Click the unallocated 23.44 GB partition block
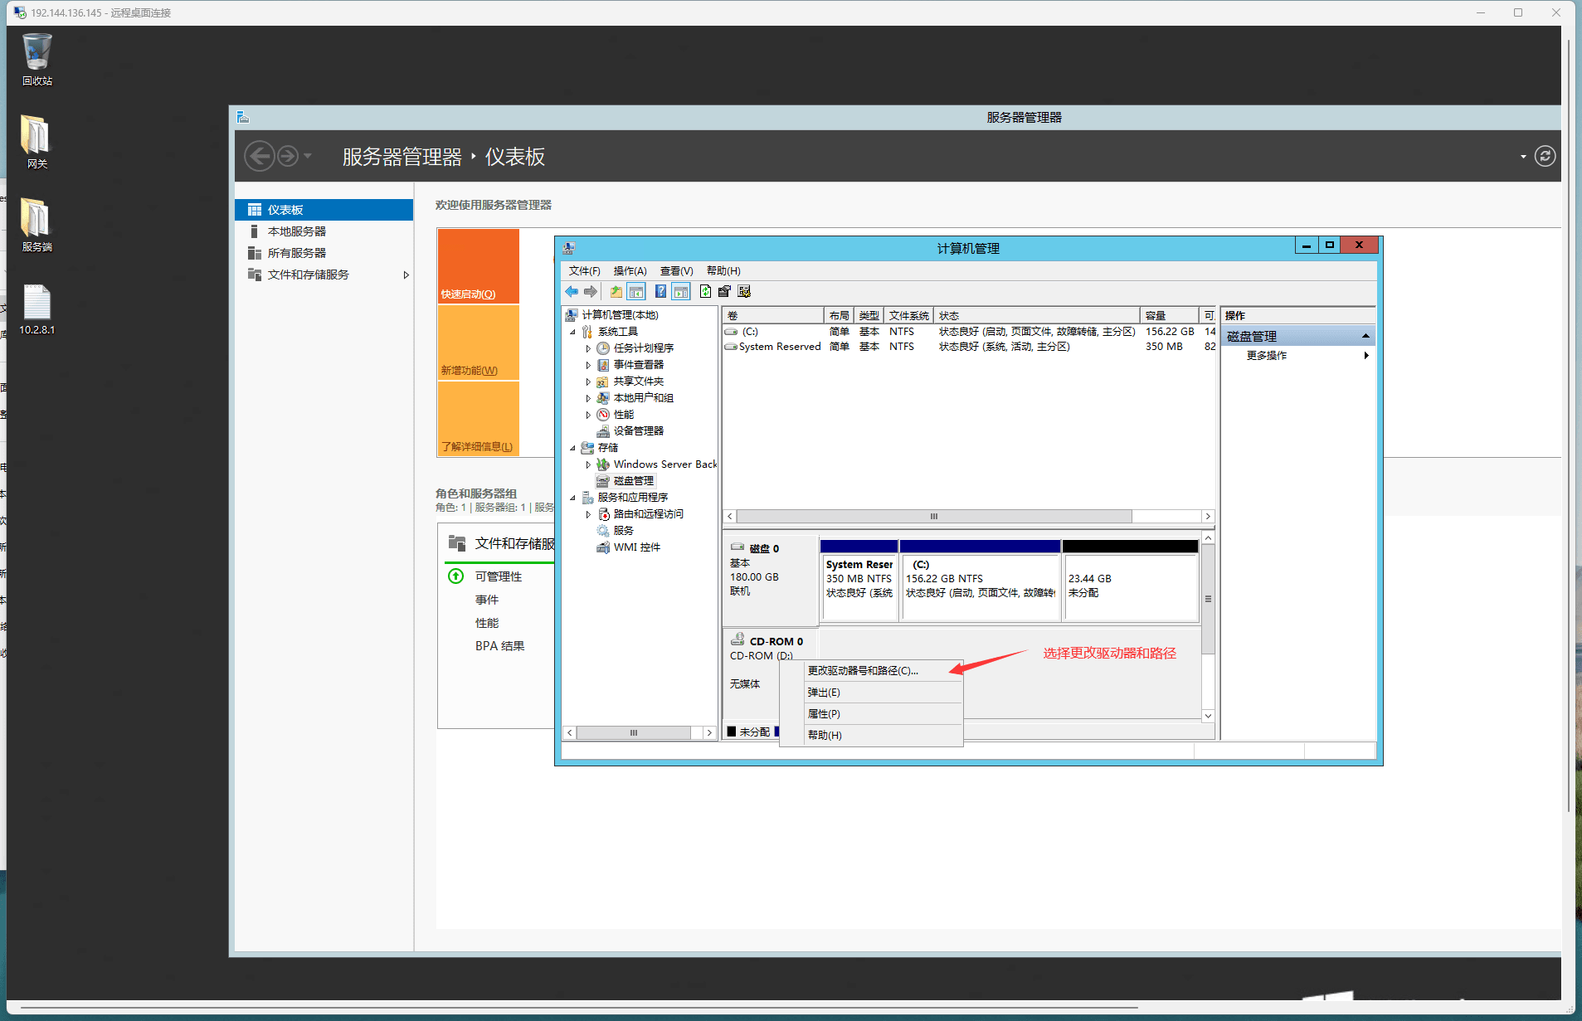Viewport: 1582px width, 1021px height. coord(1130,586)
